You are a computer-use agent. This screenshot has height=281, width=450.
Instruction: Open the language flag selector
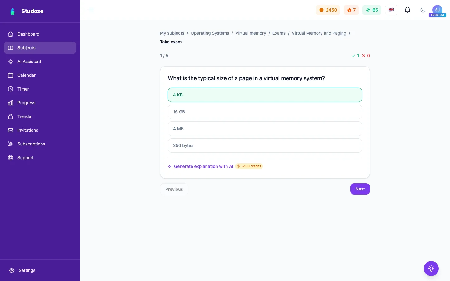pyautogui.click(x=391, y=10)
